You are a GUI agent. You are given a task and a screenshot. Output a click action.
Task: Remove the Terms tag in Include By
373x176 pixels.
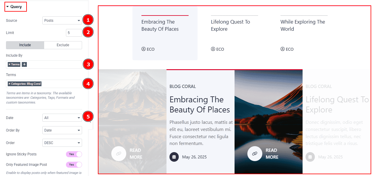point(9,64)
